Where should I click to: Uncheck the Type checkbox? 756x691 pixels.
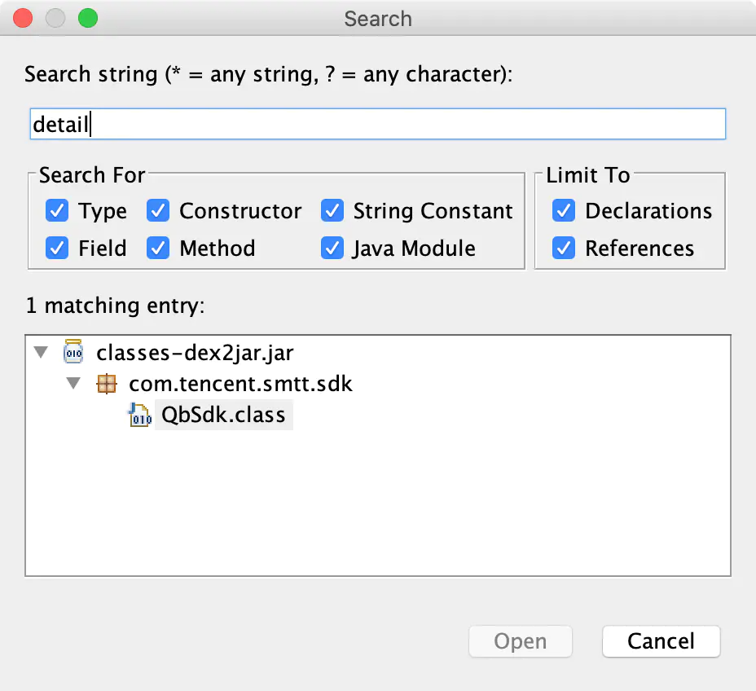(x=57, y=211)
